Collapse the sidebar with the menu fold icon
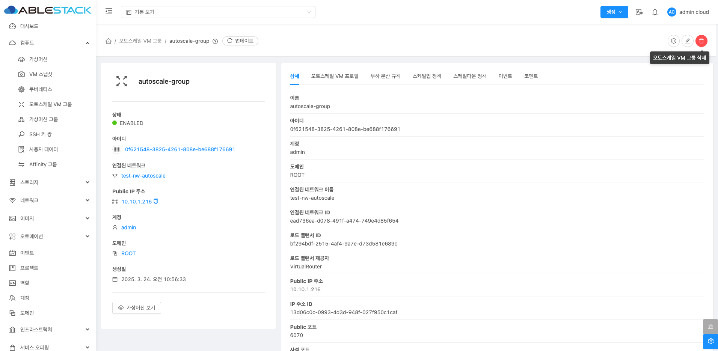The image size is (718, 351). [109, 12]
